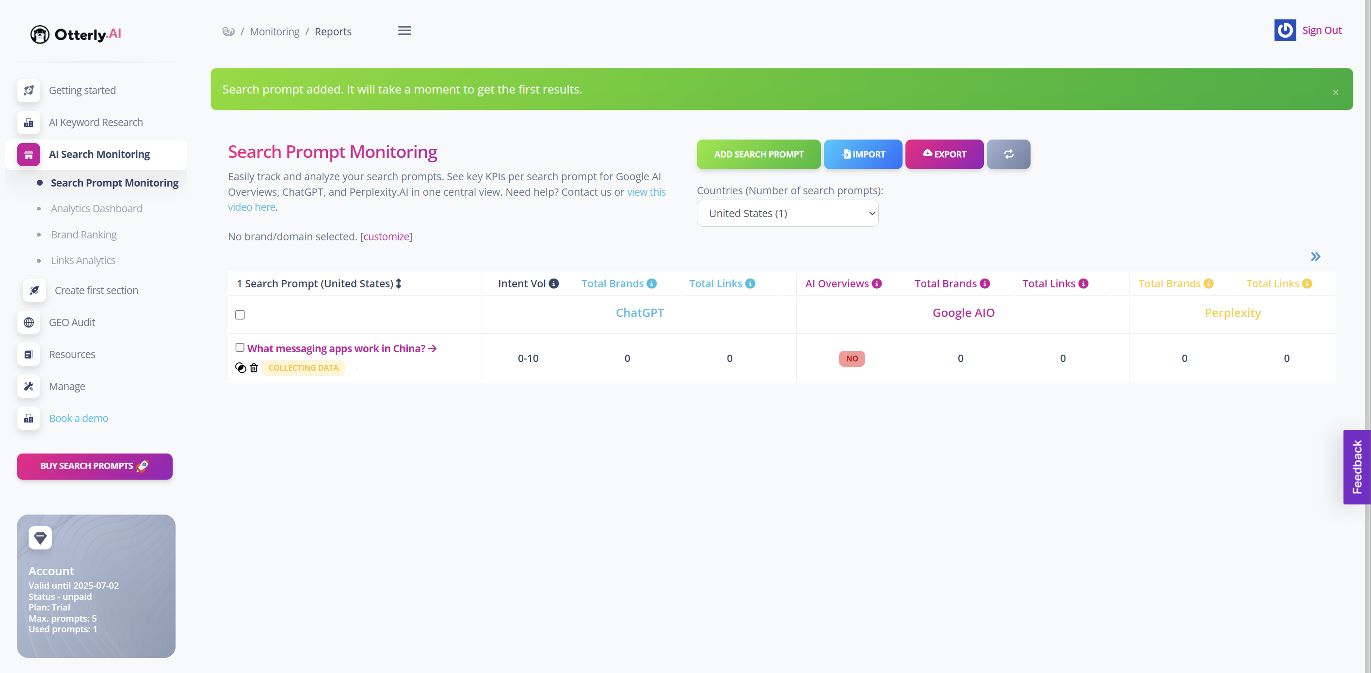Click Google AIO Total Brands info icon
This screenshot has width=1371, height=673.
[984, 284]
